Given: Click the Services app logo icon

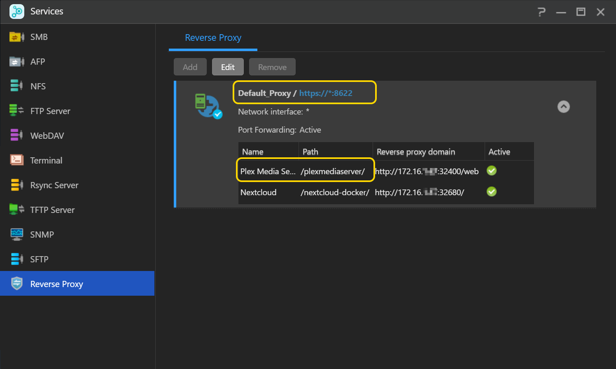Looking at the screenshot, I should click(17, 12).
